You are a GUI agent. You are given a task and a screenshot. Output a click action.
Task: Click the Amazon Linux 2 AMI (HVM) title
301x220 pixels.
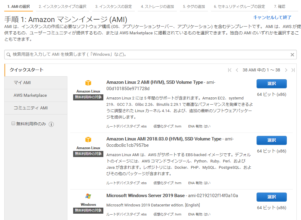click(x=155, y=82)
